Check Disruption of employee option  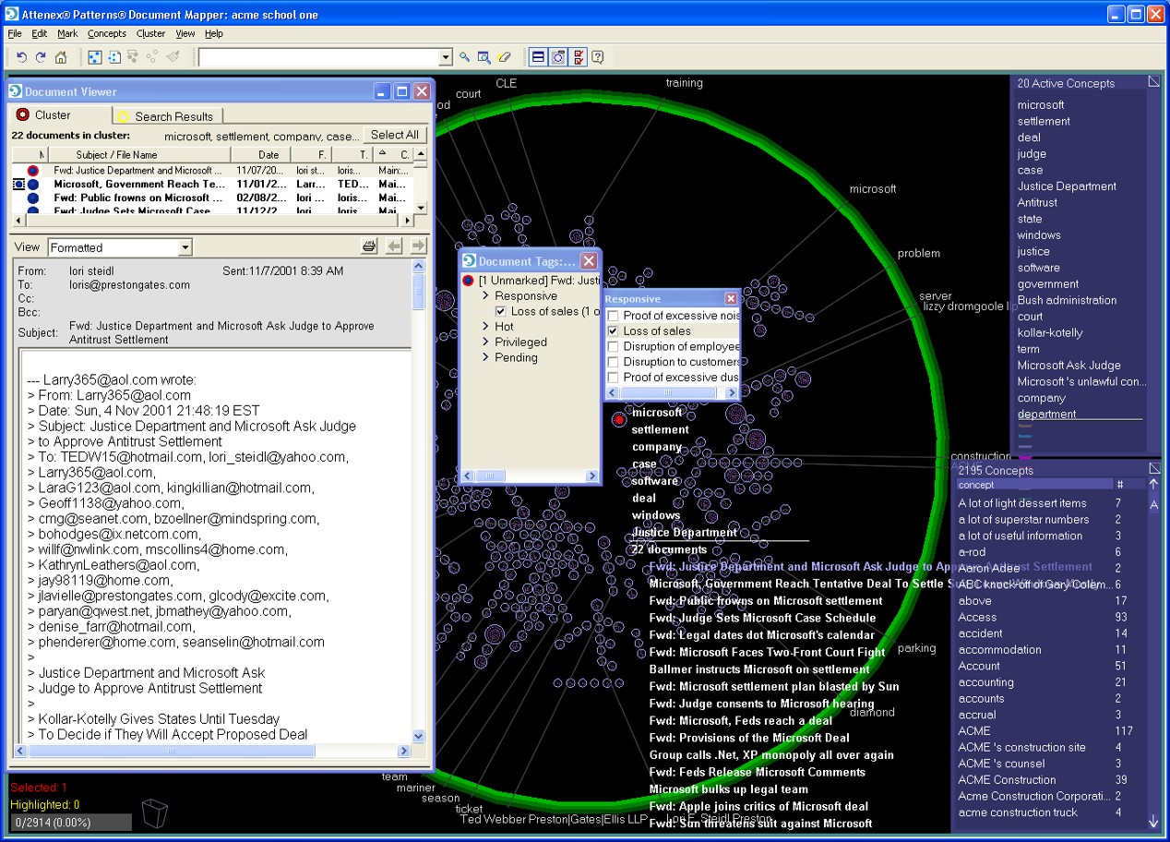click(613, 347)
